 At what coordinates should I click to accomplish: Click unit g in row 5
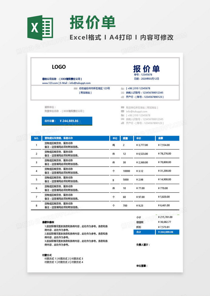pyautogui.click(x=113, y=180)
